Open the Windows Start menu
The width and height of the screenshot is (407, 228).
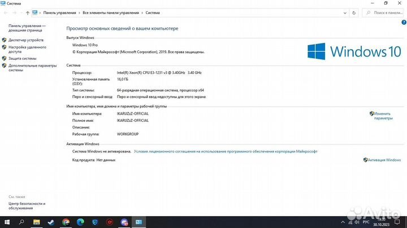coord(7,222)
